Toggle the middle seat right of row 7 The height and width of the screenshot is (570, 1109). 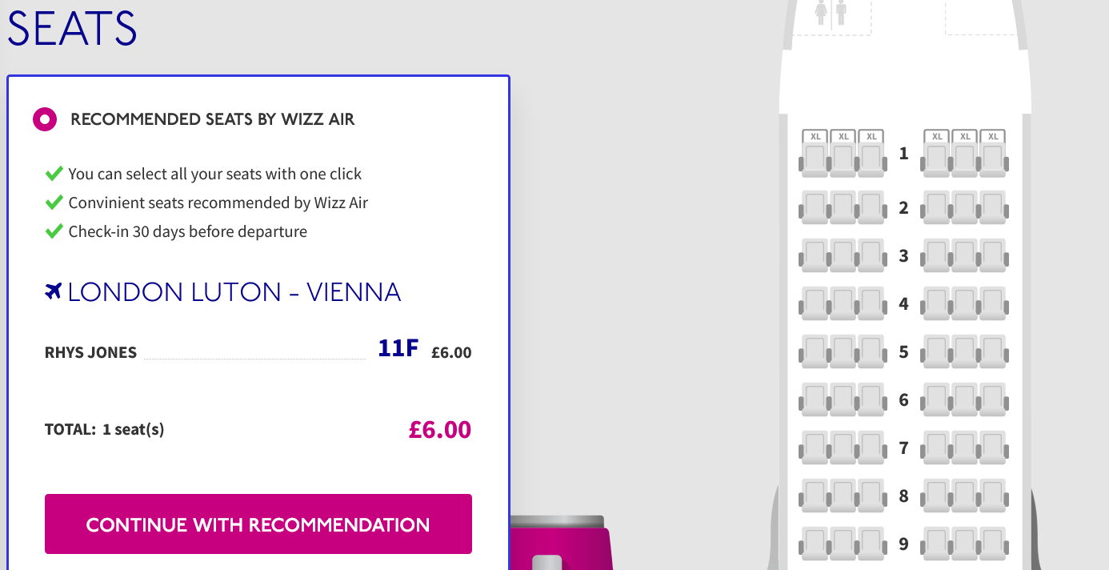(964, 448)
